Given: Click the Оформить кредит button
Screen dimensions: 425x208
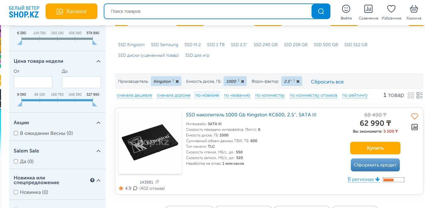Looking at the screenshot, I should click(x=375, y=165).
